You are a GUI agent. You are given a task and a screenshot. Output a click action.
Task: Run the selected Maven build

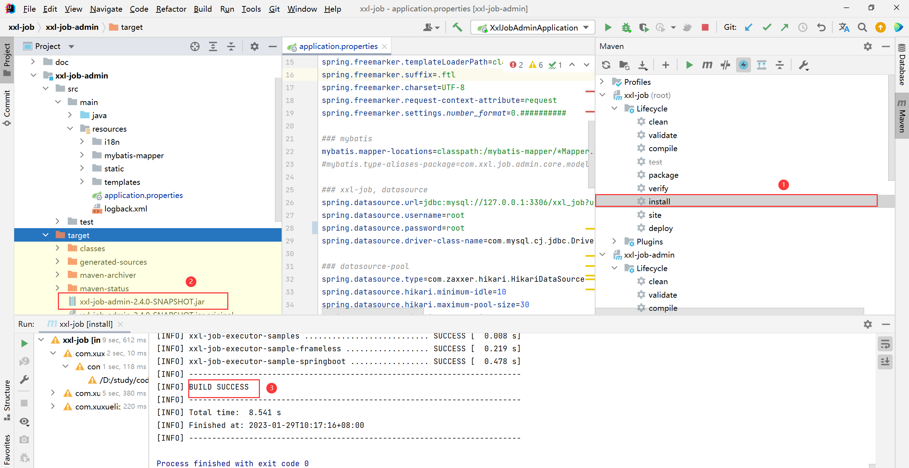[x=689, y=65]
